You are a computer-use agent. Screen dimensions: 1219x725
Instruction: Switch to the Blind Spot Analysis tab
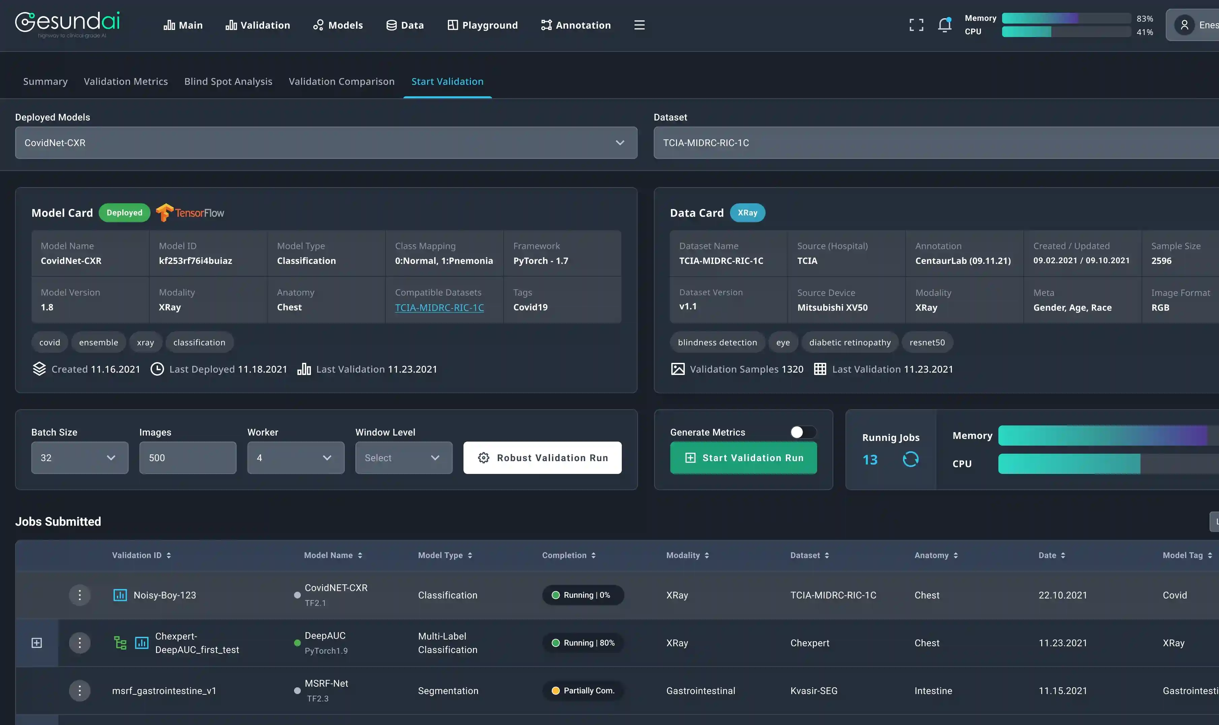pos(228,81)
